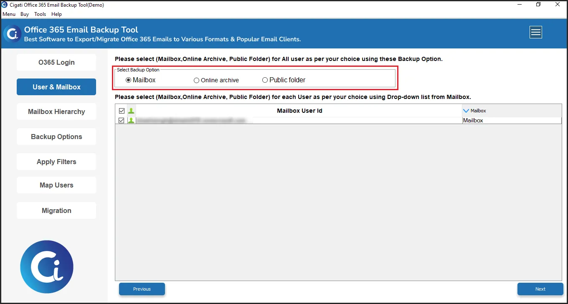The image size is (568, 304).
Task: Switch to Backup Options step
Action: [56, 137]
